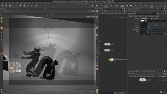This screenshot has height=94, width=167.
Task: Switch to the Shadows parameter tab
Action: coord(140,16)
